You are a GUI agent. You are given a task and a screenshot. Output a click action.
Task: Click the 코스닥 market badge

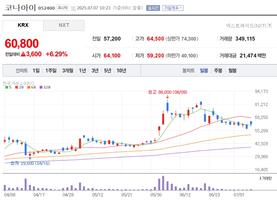pos(63,8)
